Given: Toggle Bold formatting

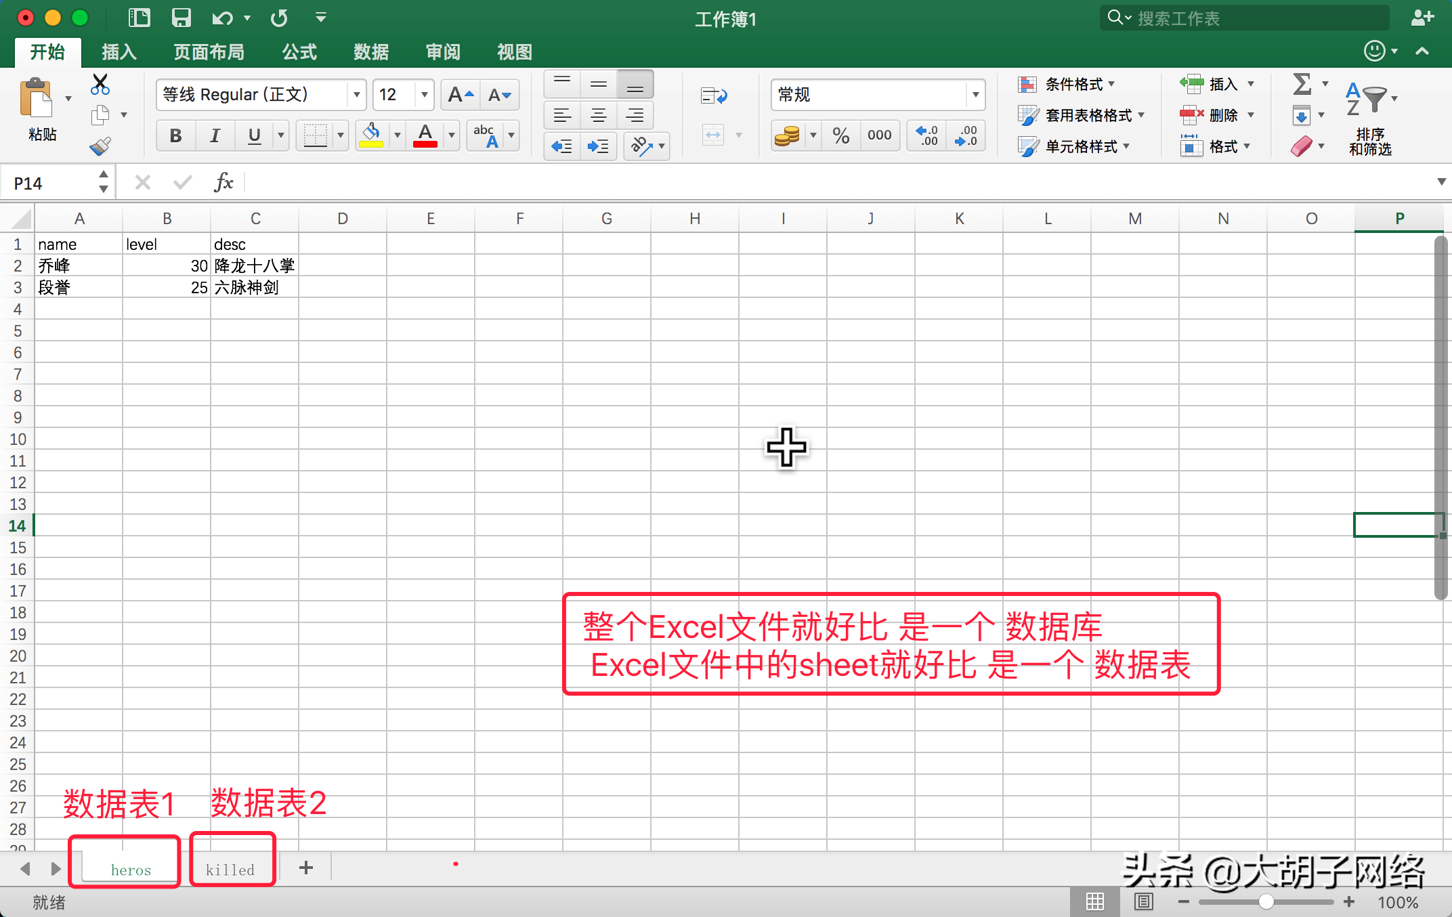Looking at the screenshot, I should 176,135.
